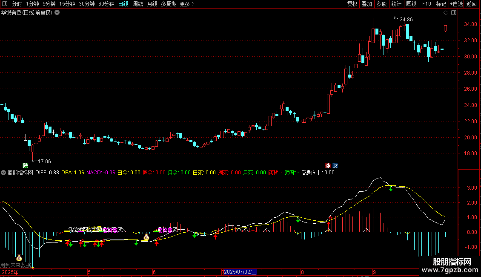Select the 30分钟 period tab
The image size is (481, 277).
pos(87,4)
